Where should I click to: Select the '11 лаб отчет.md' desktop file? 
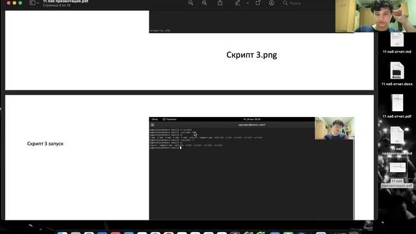(397, 42)
